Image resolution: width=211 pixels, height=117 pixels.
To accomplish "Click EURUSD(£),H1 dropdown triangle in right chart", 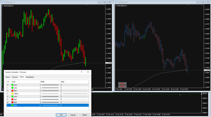I will (x=116, y=6).
